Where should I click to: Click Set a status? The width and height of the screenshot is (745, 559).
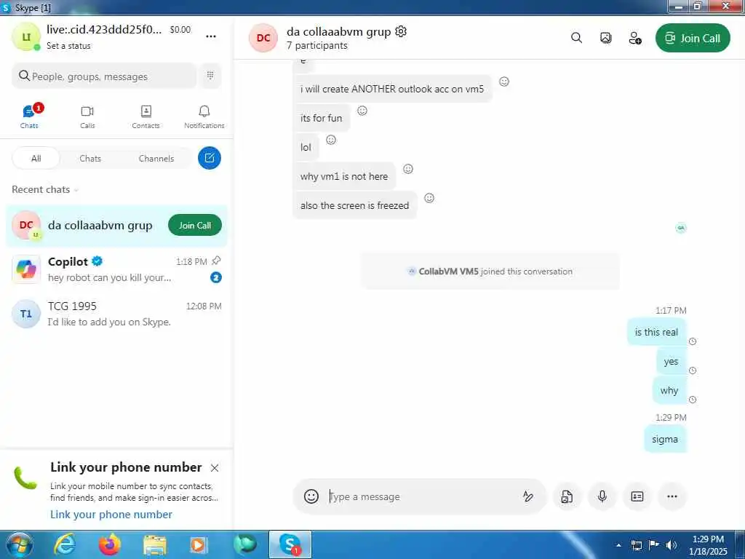(x=68, y=46)
